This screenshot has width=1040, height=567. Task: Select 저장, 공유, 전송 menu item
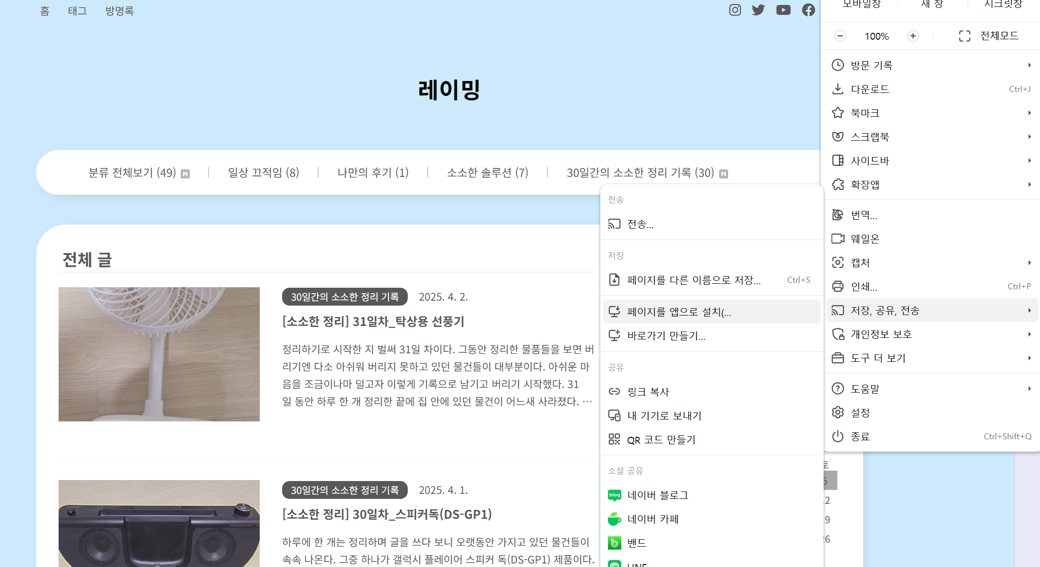point(932,310)
